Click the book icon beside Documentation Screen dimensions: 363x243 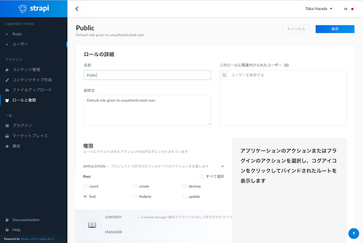[x=7, y=220]
